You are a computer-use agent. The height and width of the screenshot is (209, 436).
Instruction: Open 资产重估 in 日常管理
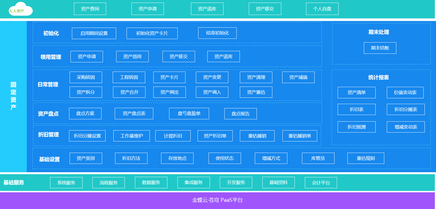256,92
